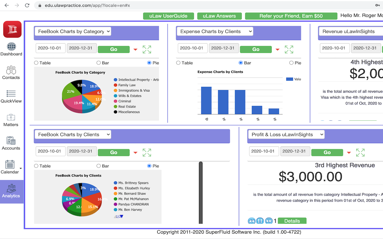Open the Matters briefcase icon
Image resolution: width=383 pixels, height=239 pixels.
click(11, 117)
